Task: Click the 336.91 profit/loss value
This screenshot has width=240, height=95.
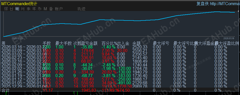Action: tap(87, 58)
